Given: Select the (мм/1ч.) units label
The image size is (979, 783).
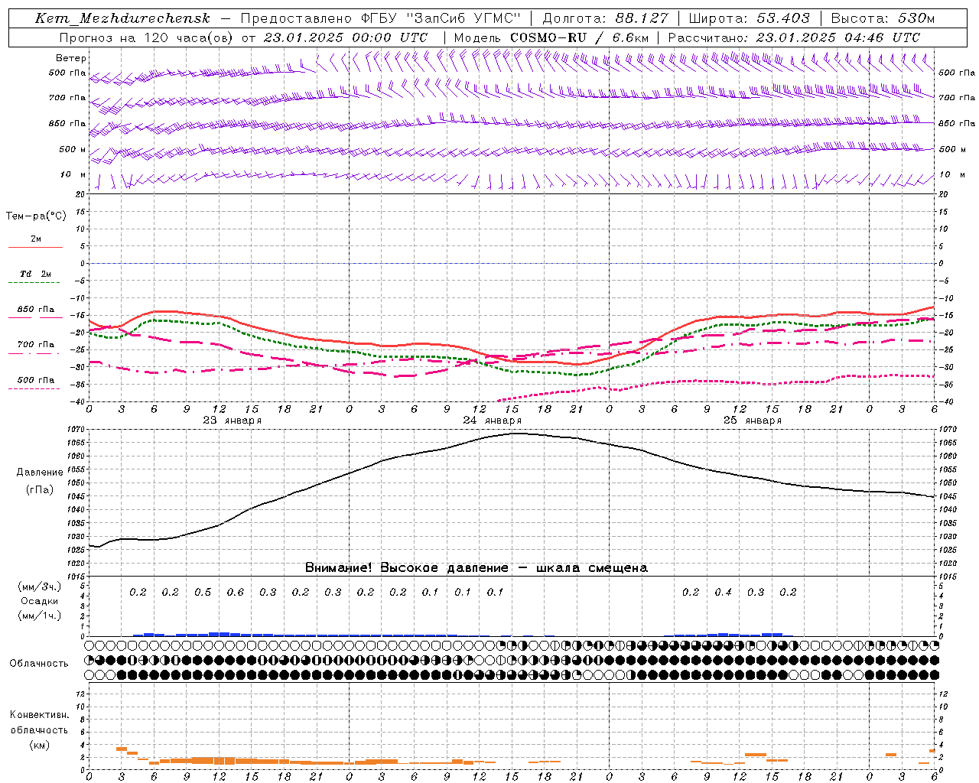Looking at the screenshot, I should [x=40, y=616].
